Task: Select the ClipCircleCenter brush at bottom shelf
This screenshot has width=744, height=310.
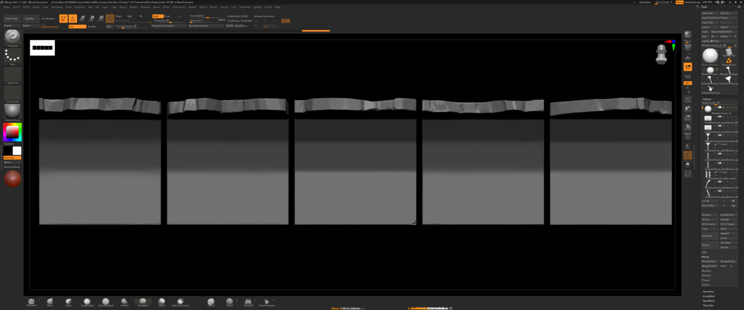Action: click(180, 302)
